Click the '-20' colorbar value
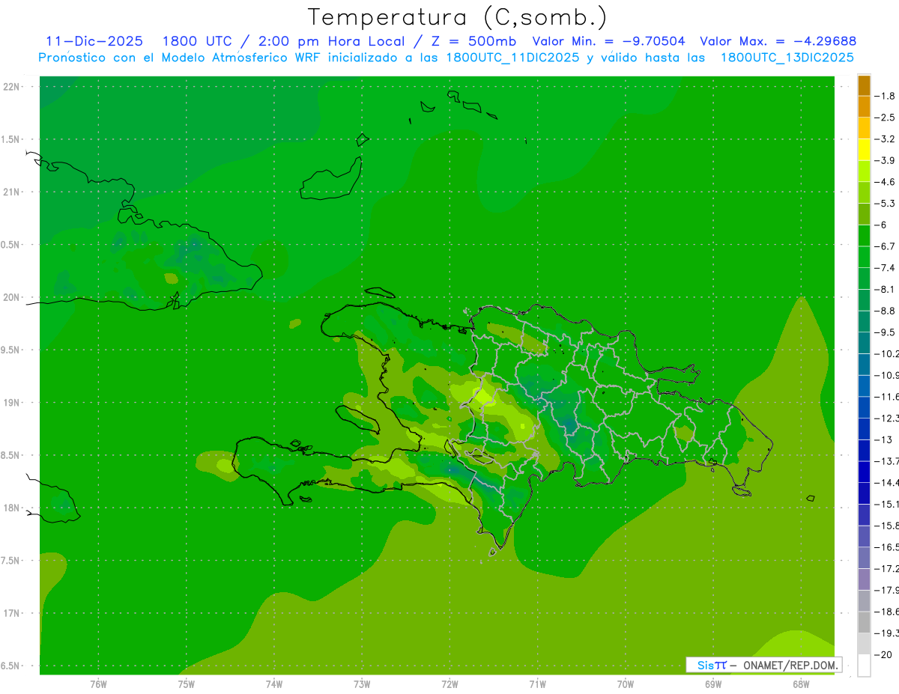 tap(883, 654)
